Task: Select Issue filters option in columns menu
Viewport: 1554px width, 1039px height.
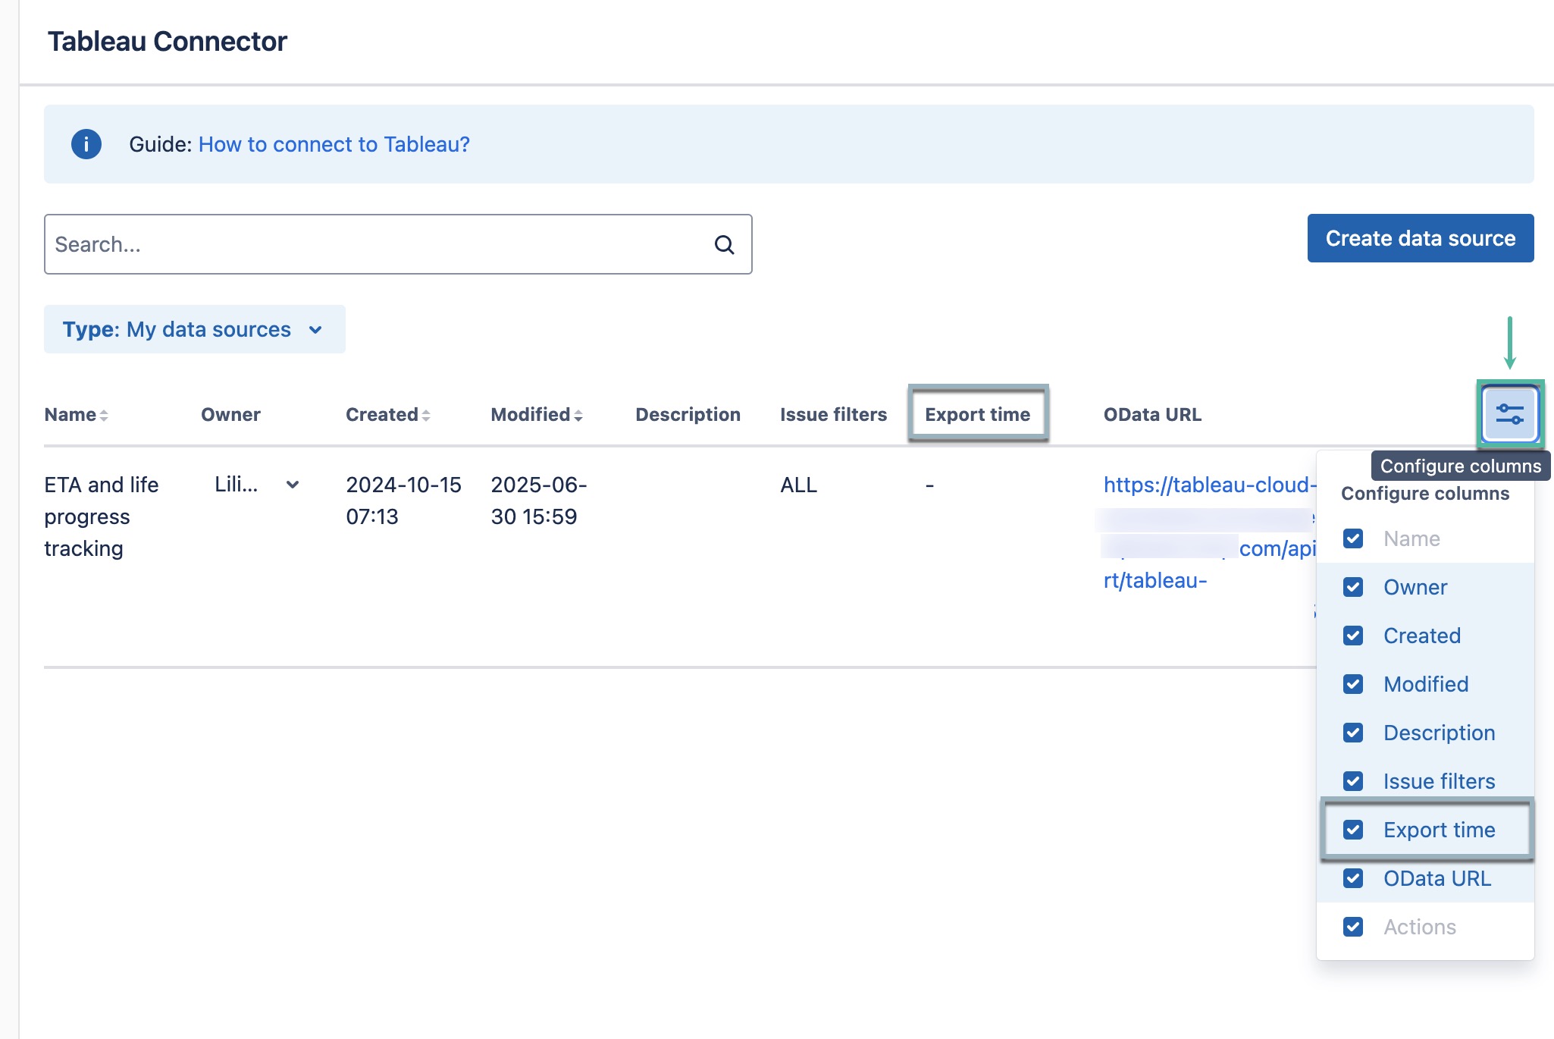Action: [1439, 781]
